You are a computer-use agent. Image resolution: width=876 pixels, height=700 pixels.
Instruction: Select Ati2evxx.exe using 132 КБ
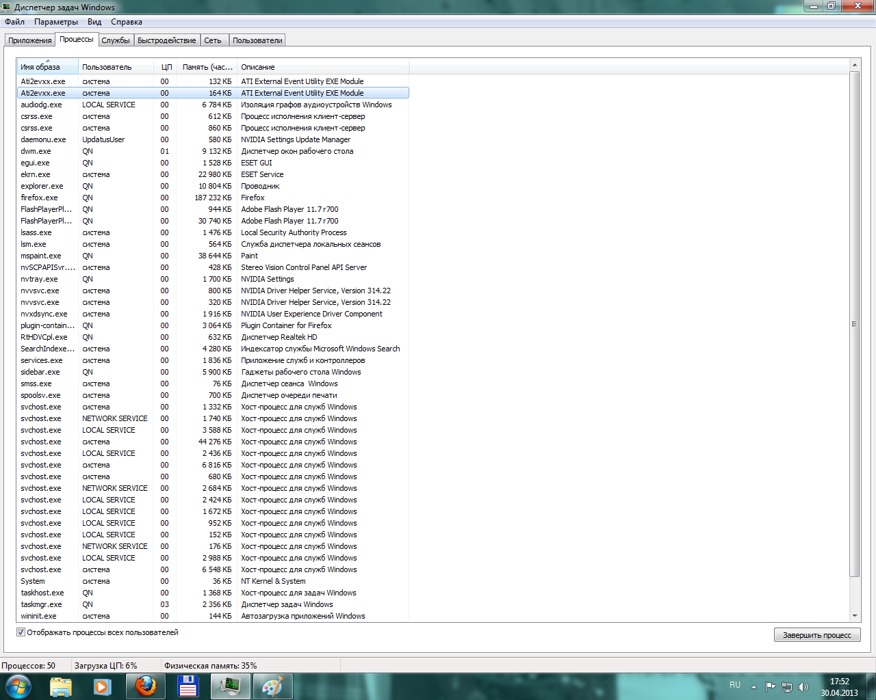coord(213,81)
